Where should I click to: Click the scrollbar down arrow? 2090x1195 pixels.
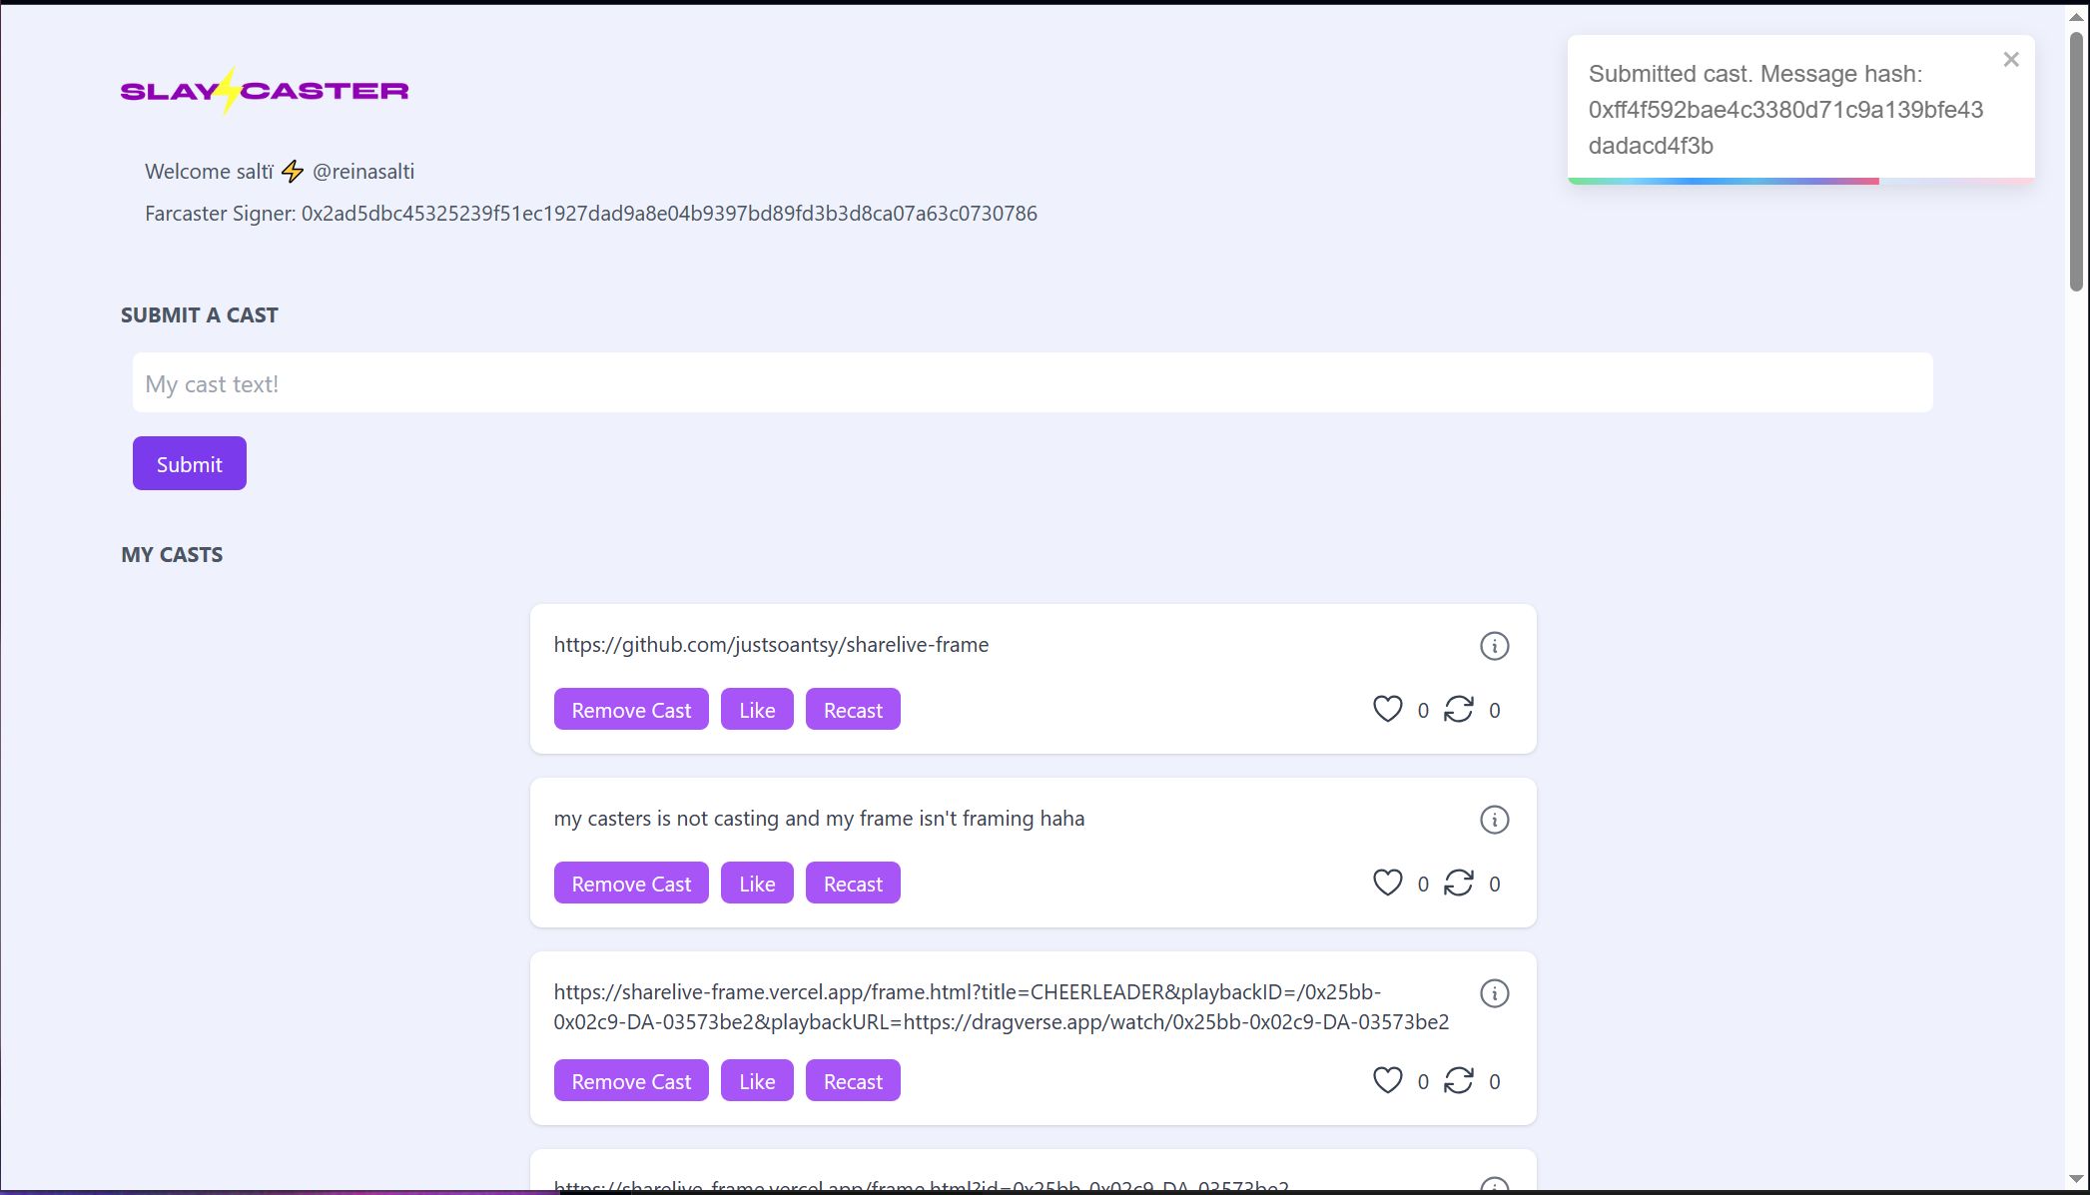click(2076, 1179)
